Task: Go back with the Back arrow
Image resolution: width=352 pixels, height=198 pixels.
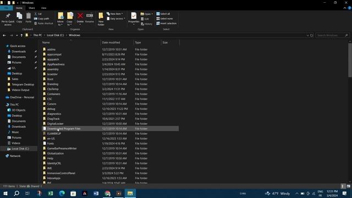Action: click(4, 35)
